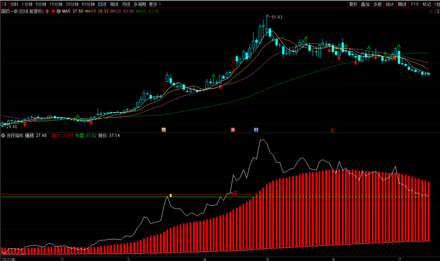Switch to the 月线 monthly chart
This screenshot has height=261, width=440.
click(x=126, y=4)
